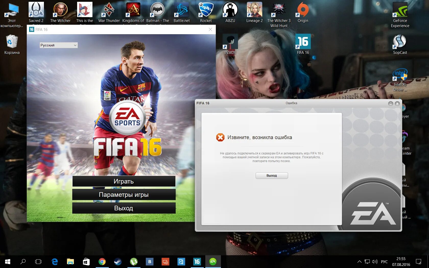Screen dimensions: 429x268
Task: Open Microsoft Edge from the taskbar
Action: (54, 262)
